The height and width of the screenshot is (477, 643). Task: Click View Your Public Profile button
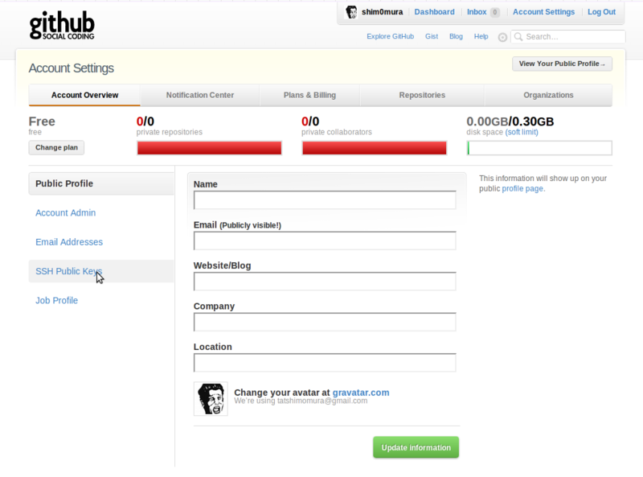coord(562,64)
